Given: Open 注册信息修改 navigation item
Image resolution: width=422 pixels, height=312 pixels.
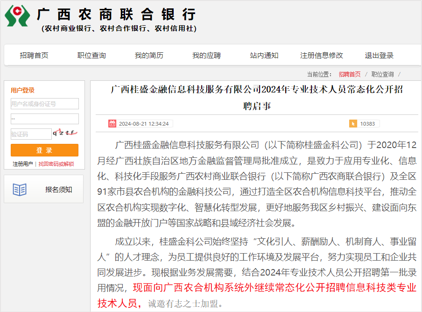Looking at the screenshot, I should (322, 56).
